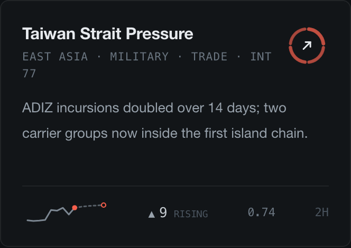Click the RISING status label

click(x=191, y=214)
